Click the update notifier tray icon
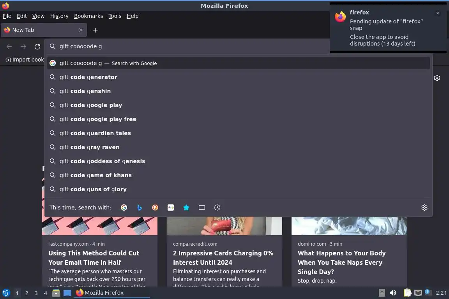Screen dimensions: 449x299 point(427,292)
